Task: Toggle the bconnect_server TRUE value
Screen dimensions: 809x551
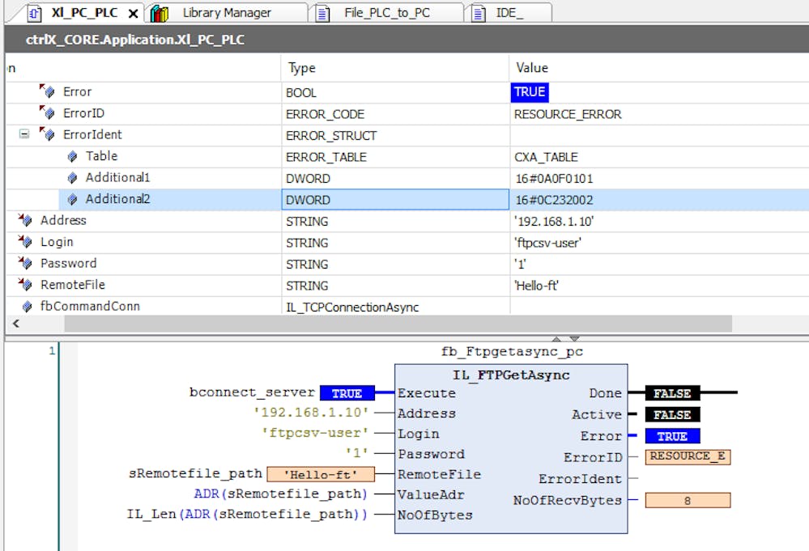Action: 347,393
